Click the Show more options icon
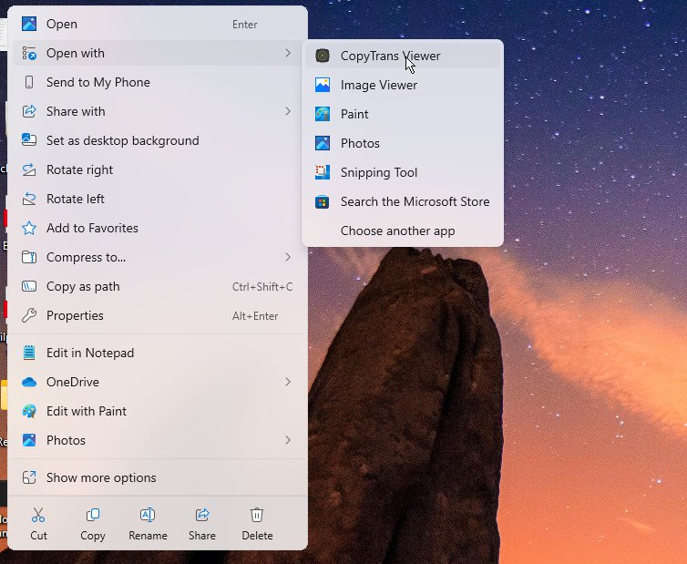Viewport: 687px width, 564px height. pos(29,477)
